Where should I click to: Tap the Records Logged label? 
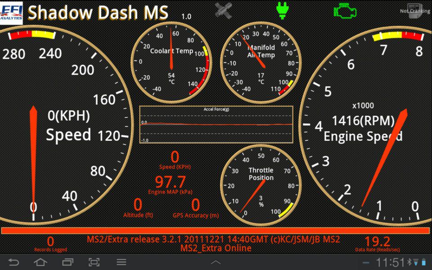[x=50, y=250]
